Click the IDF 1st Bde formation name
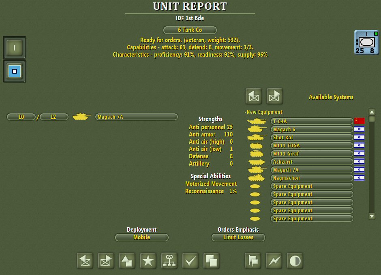This screenshot has height=275, width=381. coord(190,18)
